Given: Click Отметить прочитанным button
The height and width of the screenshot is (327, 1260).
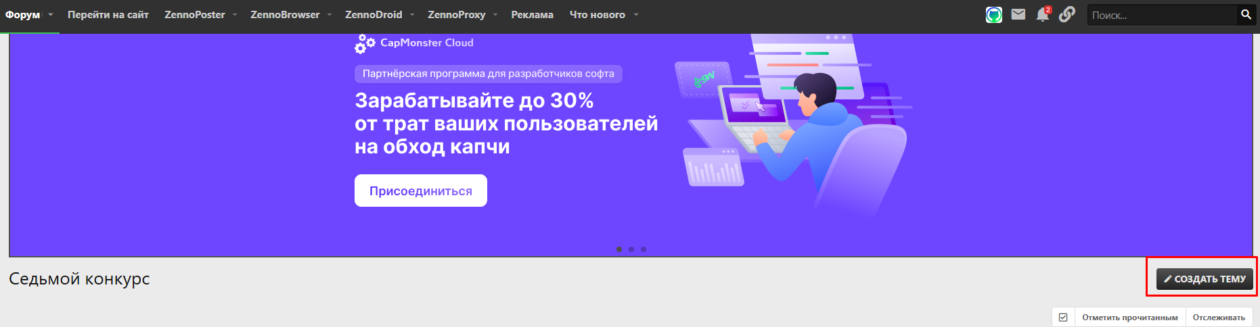Looking at the screenshot, I should click(1129, 318).
